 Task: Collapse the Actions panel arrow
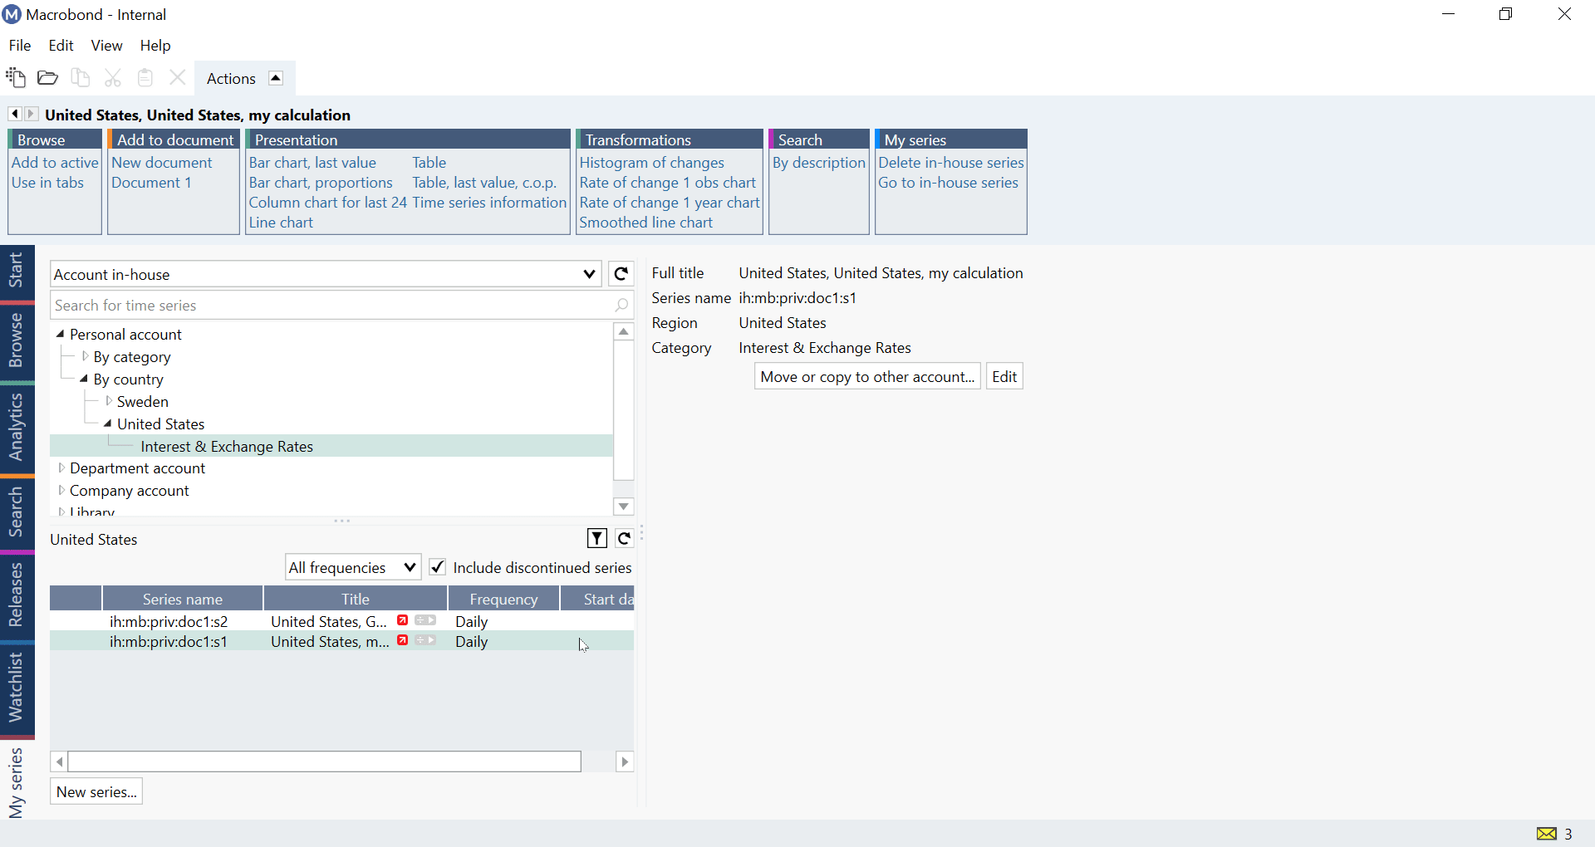(x=276, y=78)
